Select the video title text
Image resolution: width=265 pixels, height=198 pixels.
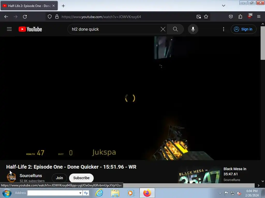(x=71, y=167)
